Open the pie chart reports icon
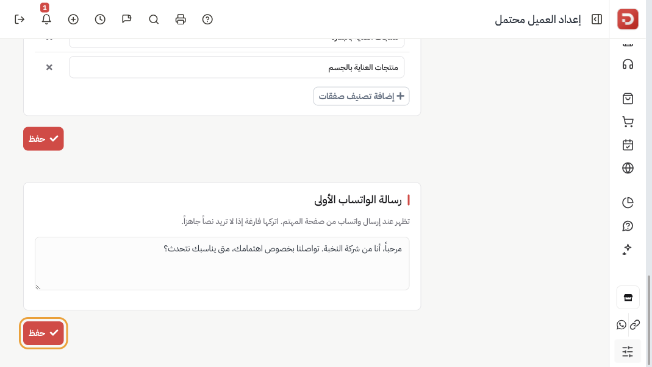The image size is (652, 367). click(x=628, y=203)
